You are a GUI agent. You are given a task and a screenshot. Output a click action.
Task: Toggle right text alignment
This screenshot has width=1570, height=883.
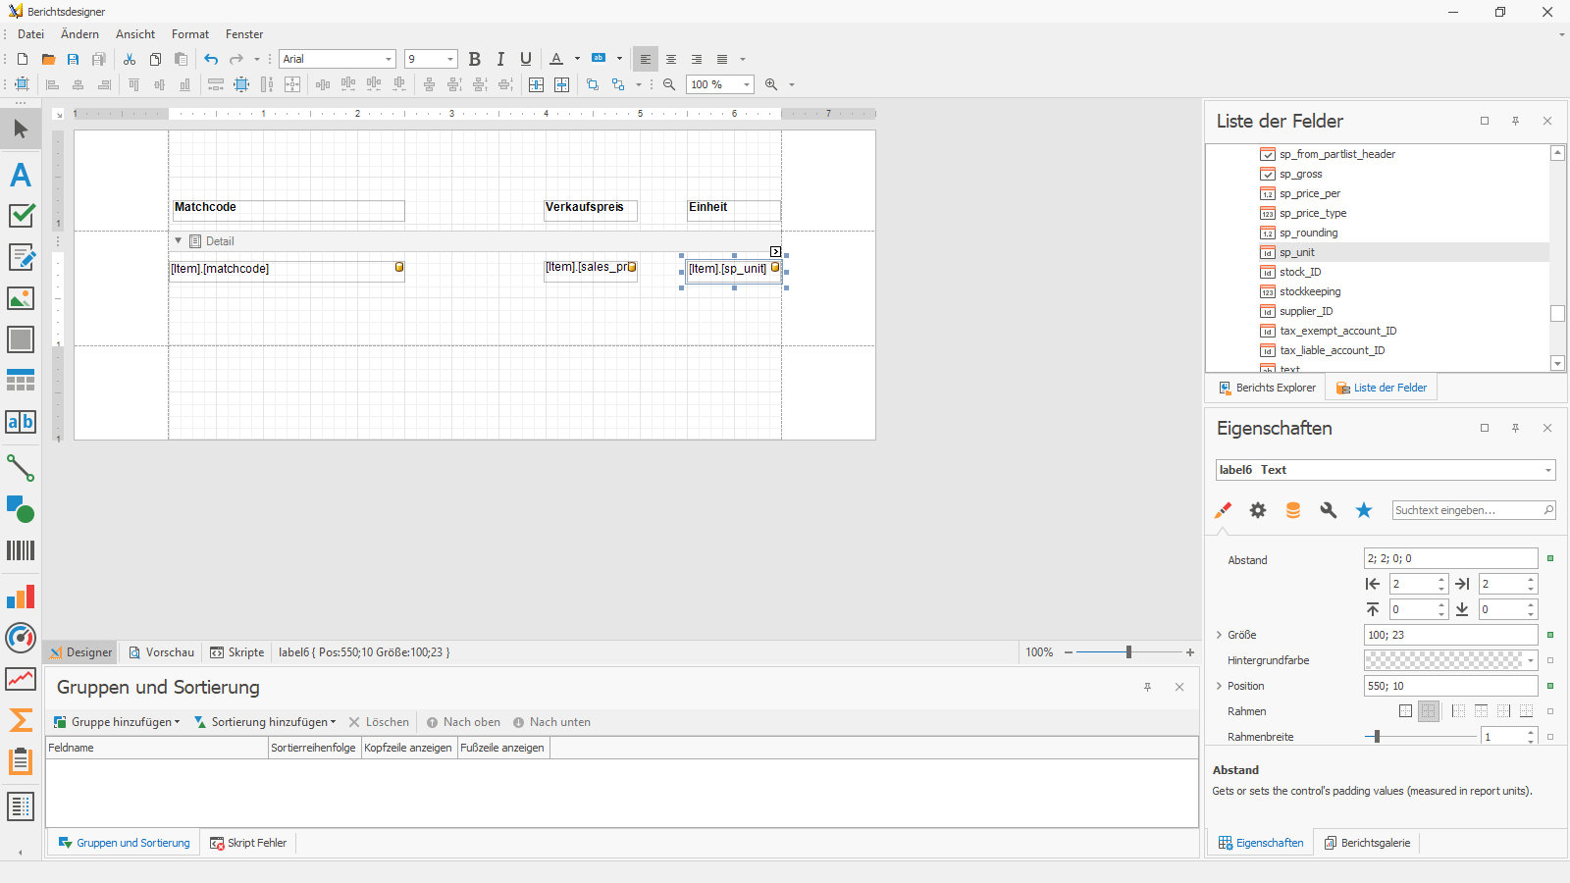tap(697, 59)
